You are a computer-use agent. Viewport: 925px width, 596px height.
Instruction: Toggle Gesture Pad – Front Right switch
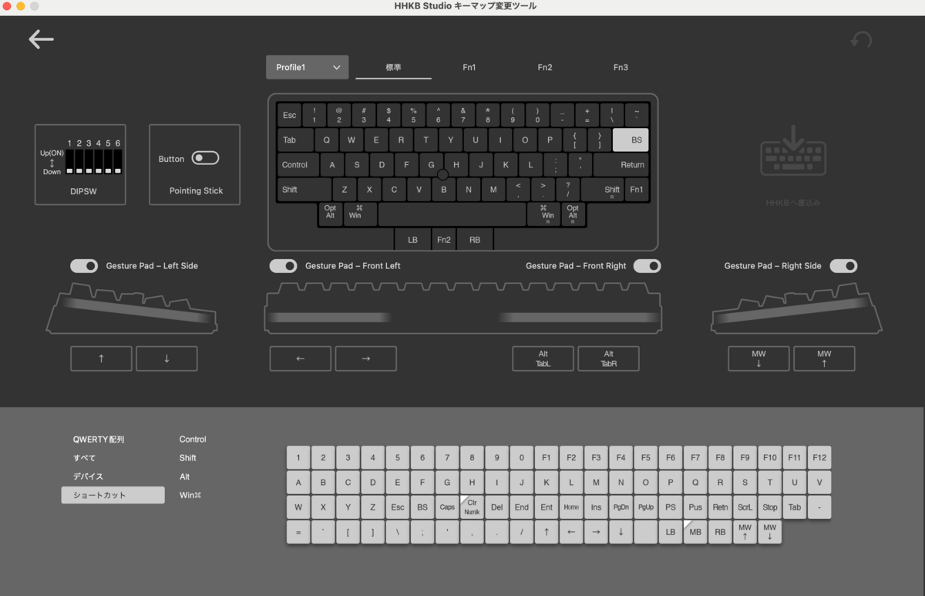click(647, 266)
